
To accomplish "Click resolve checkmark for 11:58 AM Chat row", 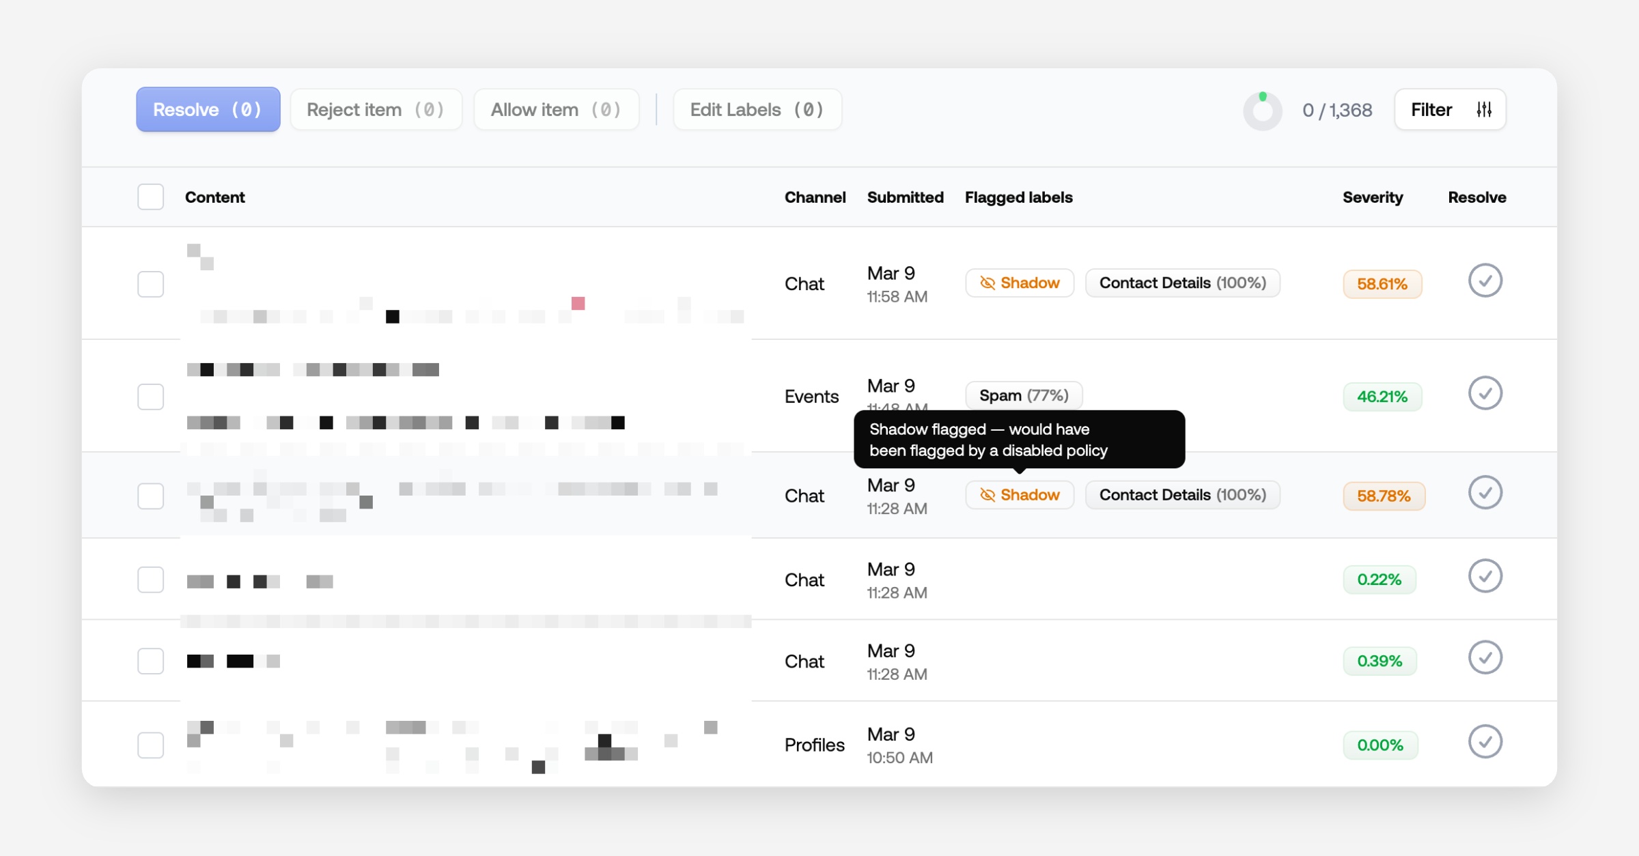I will pos(1485,281).
